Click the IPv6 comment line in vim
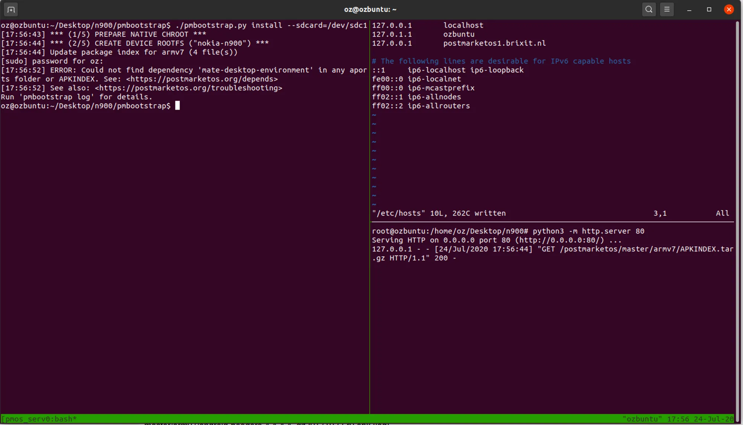The image size is (743, 425). click(x=501, y=61)
